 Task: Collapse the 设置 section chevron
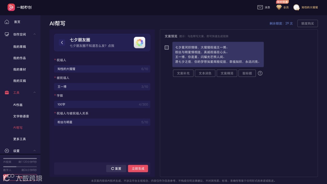35,150
